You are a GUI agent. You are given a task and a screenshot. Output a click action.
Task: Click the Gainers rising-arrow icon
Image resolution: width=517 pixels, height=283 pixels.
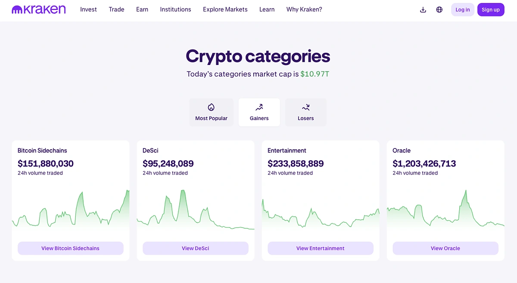(259, 107)
